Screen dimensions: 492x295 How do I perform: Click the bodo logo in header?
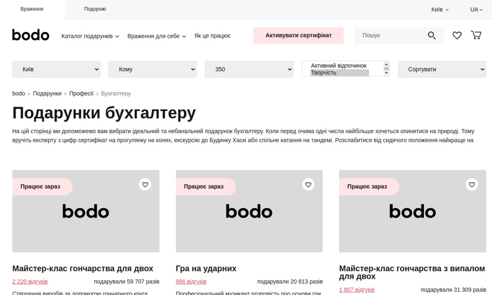coord(31,35)
